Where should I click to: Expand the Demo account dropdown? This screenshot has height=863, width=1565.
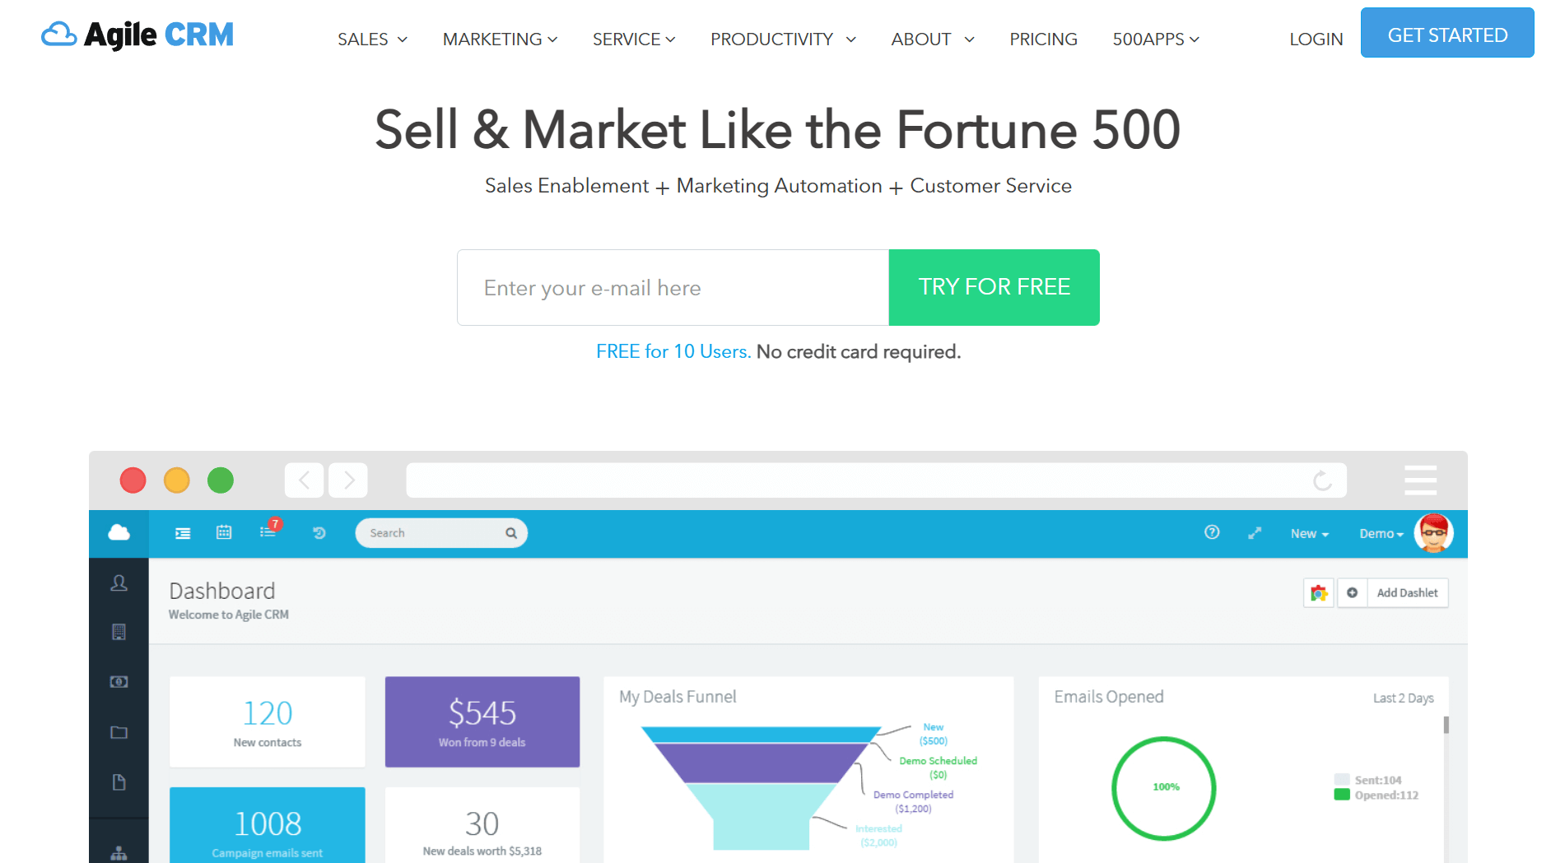tap(1380, 533)
